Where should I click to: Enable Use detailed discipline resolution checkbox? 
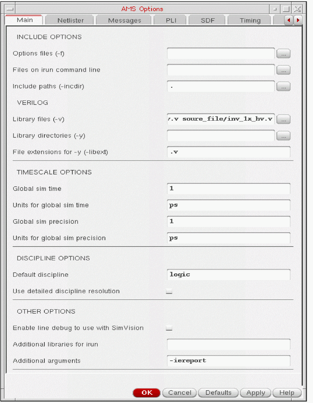coord(169,291)
